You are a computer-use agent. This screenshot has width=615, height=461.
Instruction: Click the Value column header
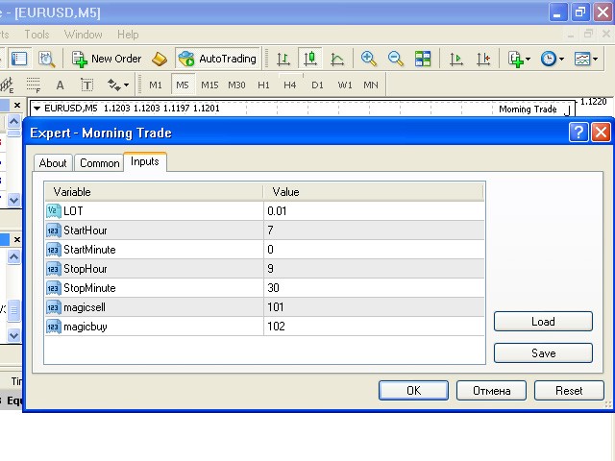[x=374, y=192]
